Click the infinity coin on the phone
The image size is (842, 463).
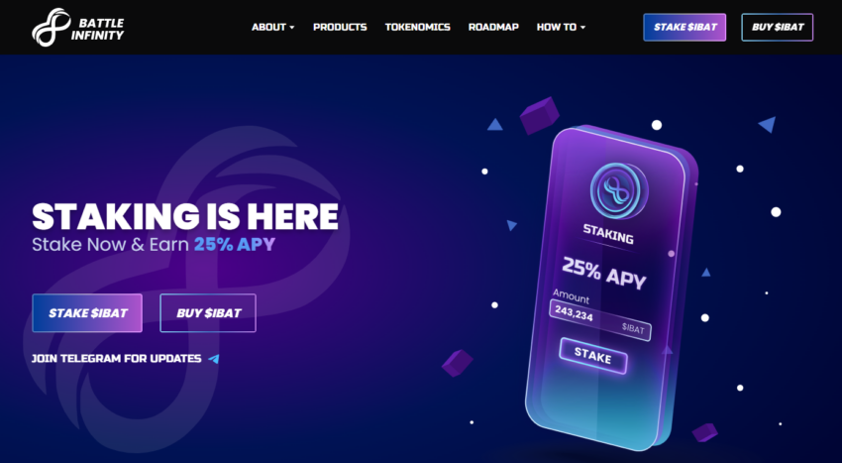(618, 190)
